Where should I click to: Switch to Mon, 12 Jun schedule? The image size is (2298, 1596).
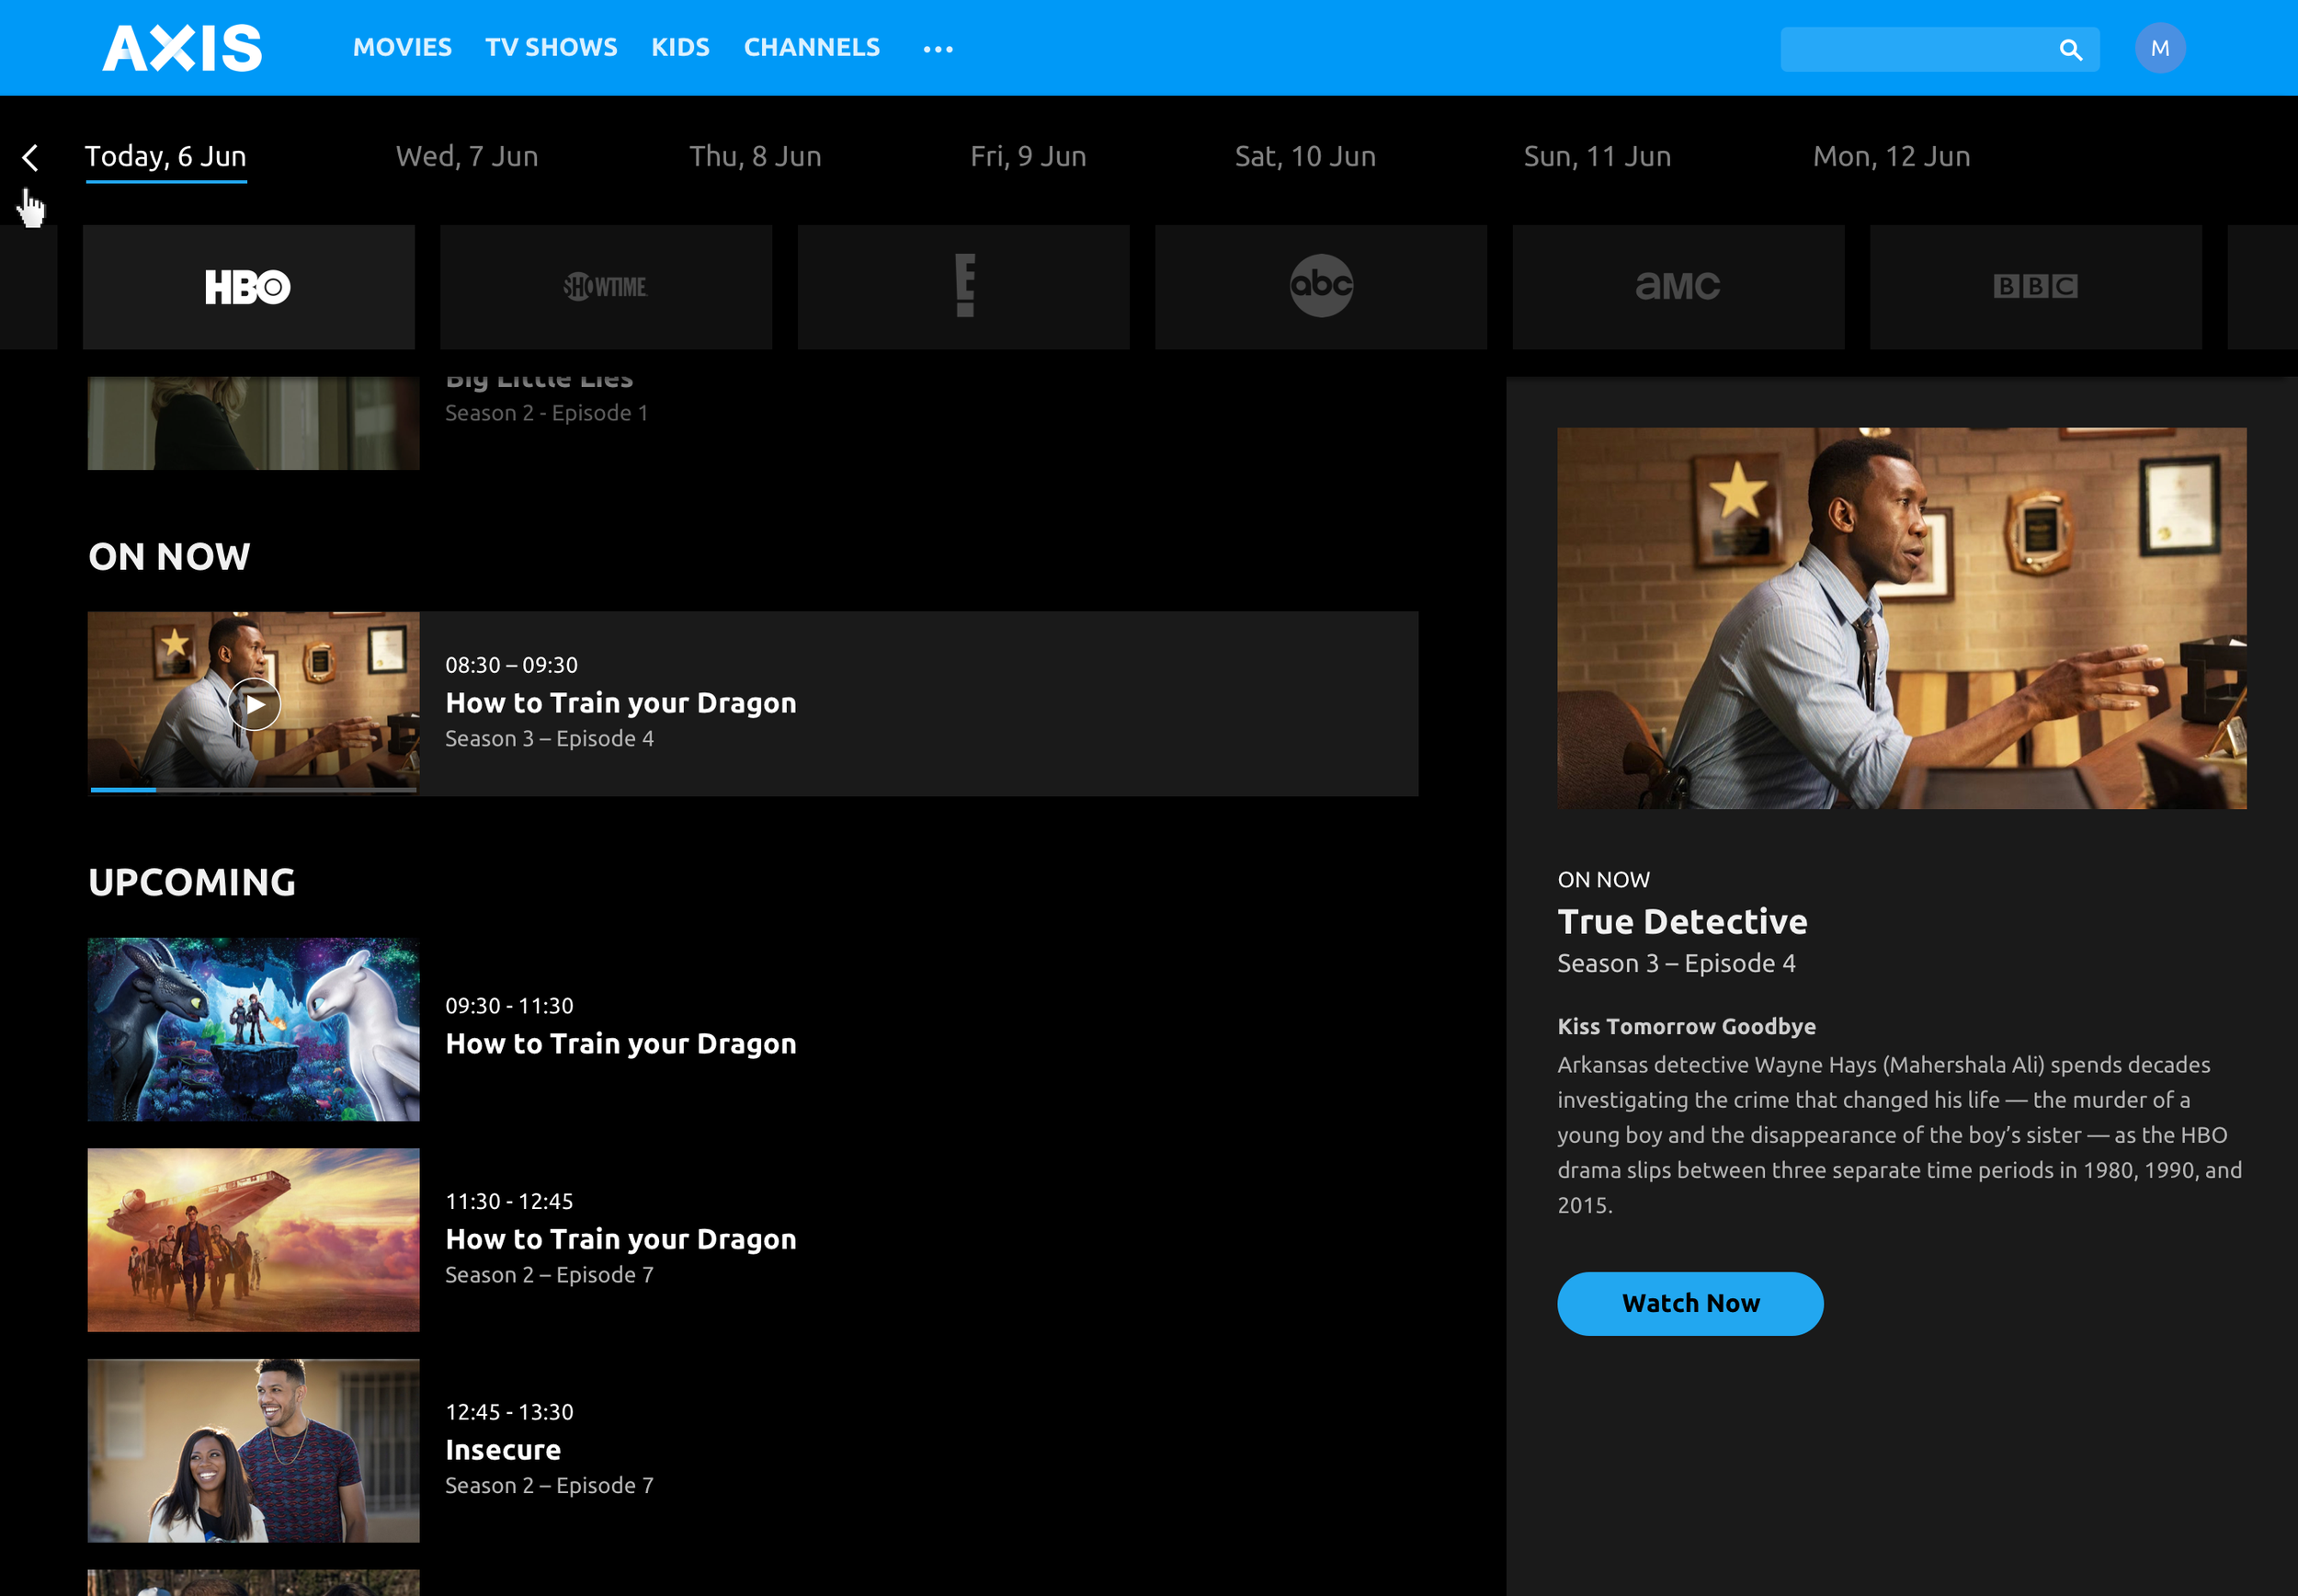point(1891,156)
